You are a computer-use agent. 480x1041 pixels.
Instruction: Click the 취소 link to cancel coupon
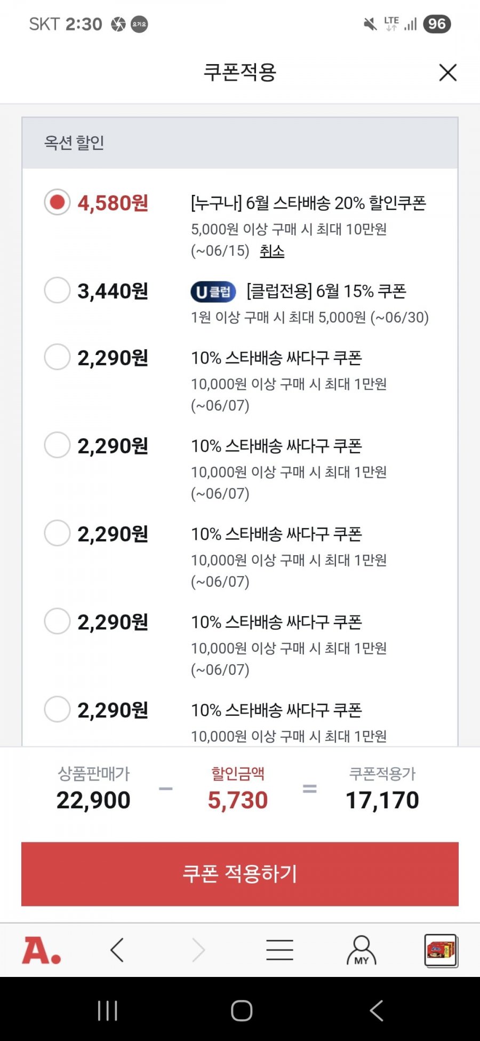272,251
